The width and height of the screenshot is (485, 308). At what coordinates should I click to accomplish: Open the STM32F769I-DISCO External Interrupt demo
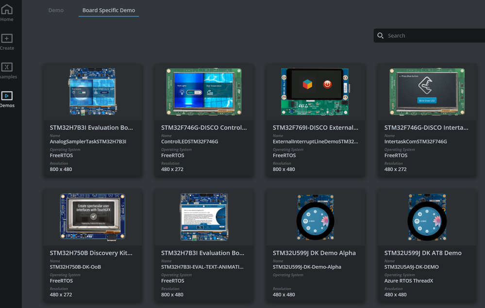pos(315,92)
